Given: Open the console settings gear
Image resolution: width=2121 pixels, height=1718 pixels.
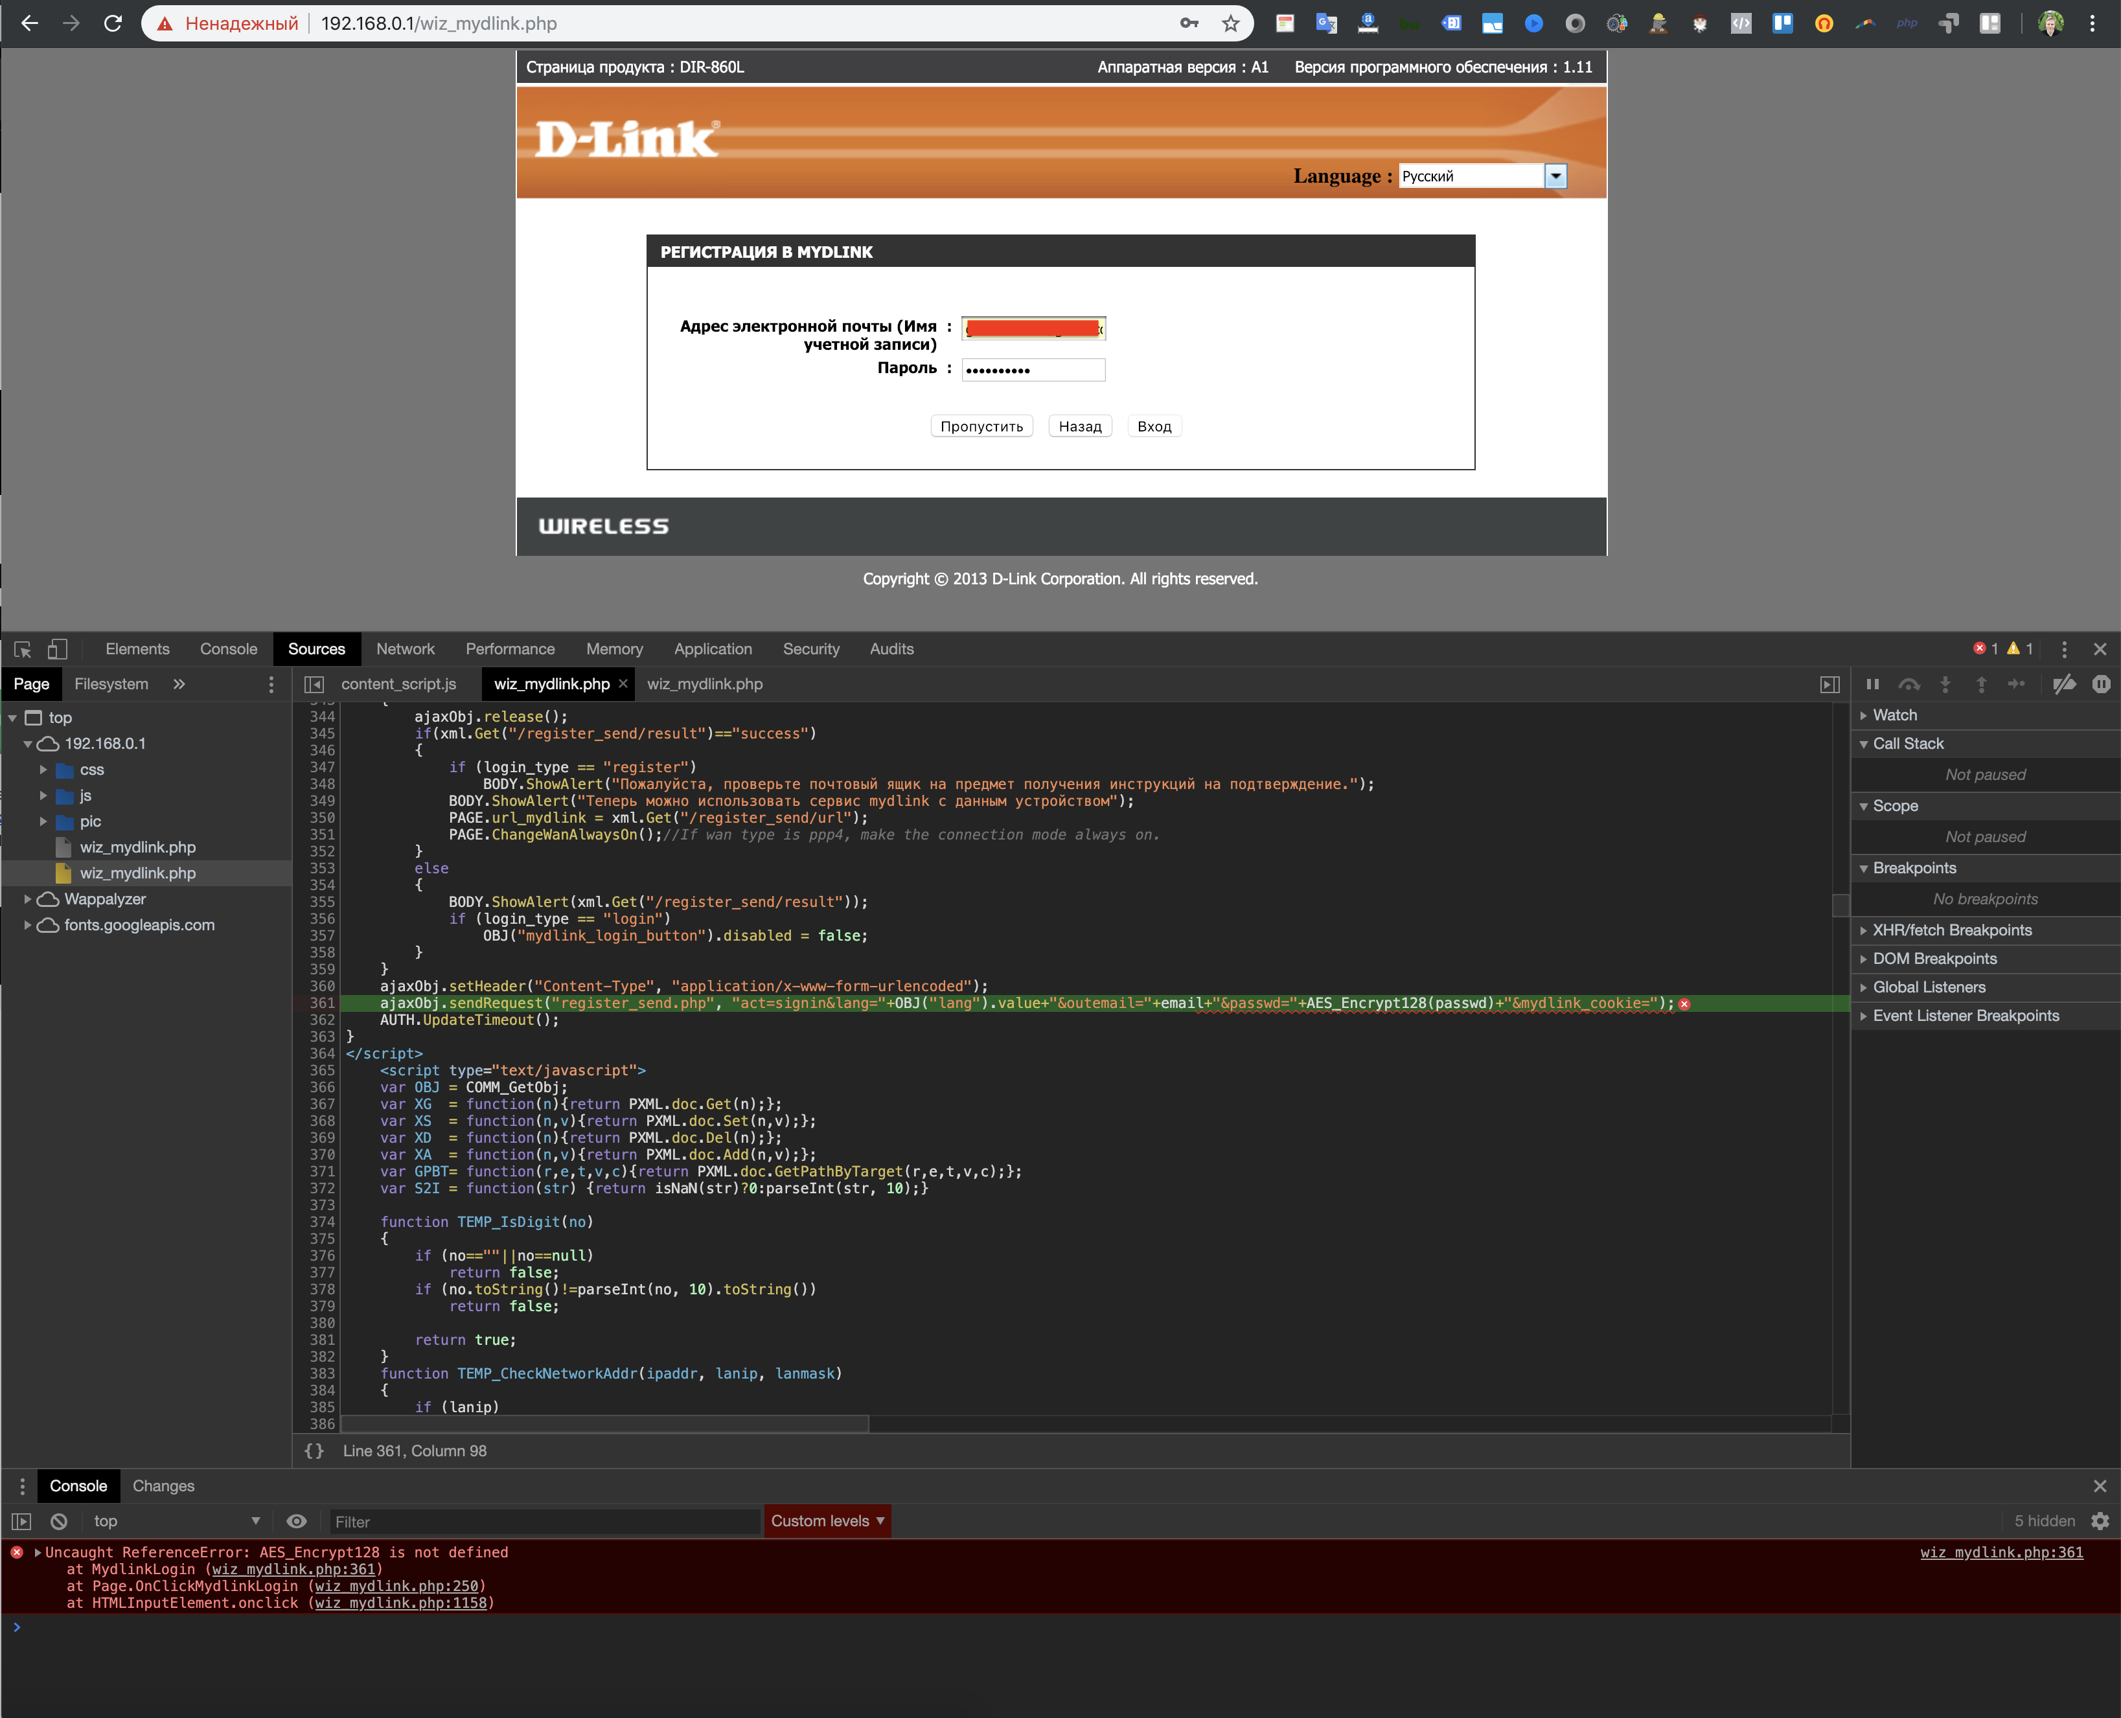Looking at the screenshot, I should (x=2100, y=1521).
